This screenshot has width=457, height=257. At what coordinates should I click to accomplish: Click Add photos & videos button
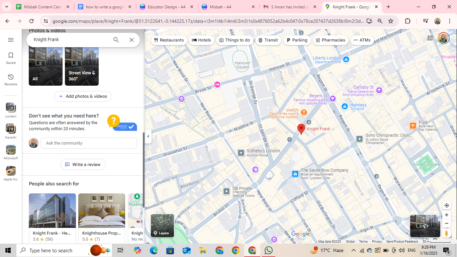pos(83,96)
